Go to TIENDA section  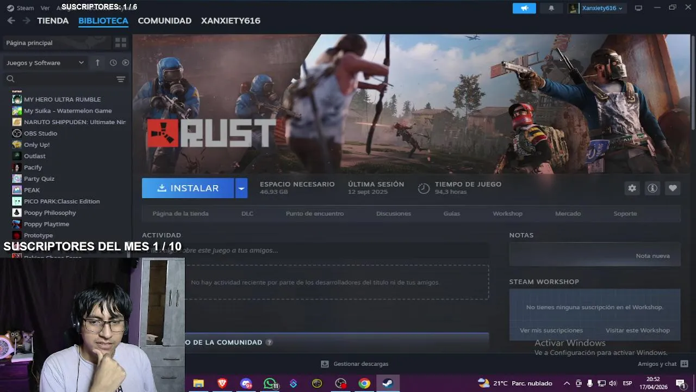[x=53, y=21]
